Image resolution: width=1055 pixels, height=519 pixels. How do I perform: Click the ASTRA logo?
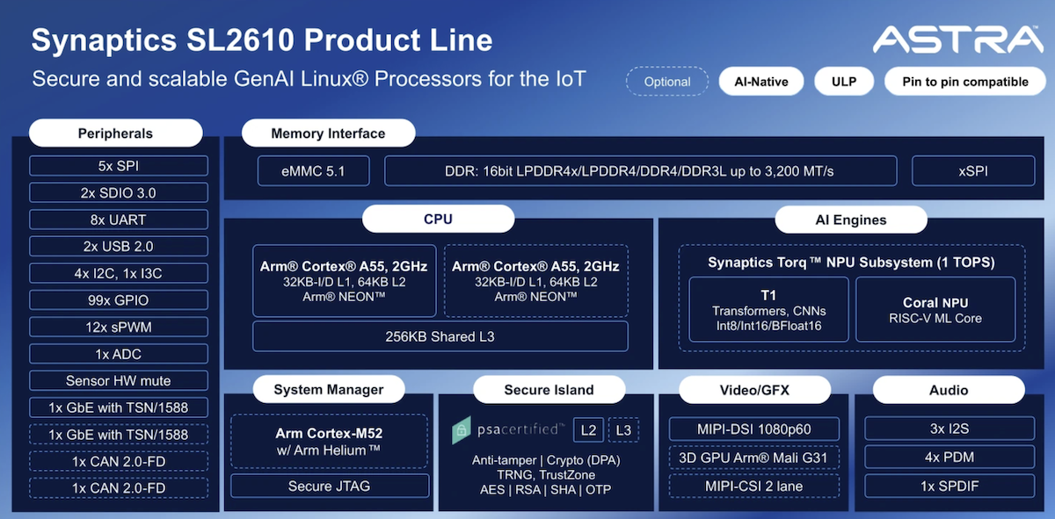[x=957, y=39]
